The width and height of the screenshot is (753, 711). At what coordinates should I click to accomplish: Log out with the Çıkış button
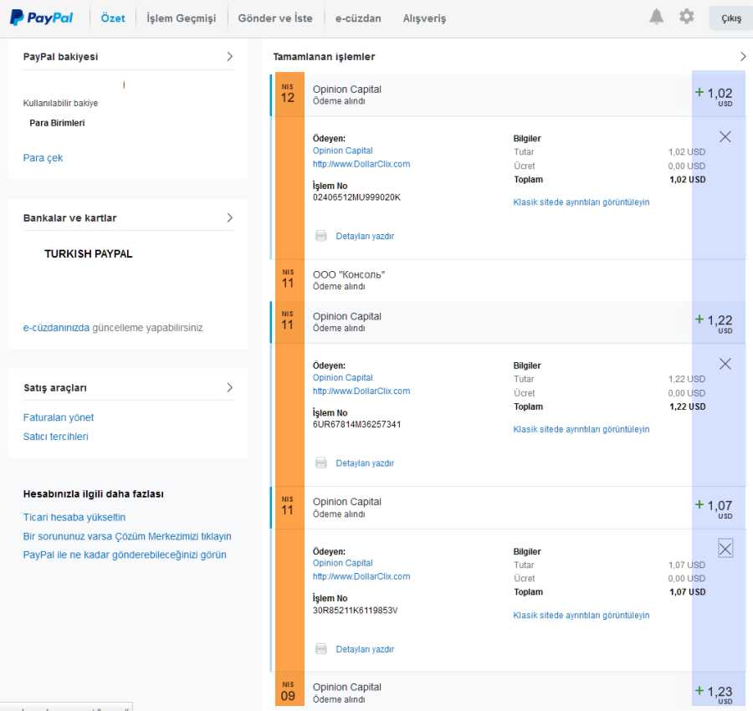(731, 18)
